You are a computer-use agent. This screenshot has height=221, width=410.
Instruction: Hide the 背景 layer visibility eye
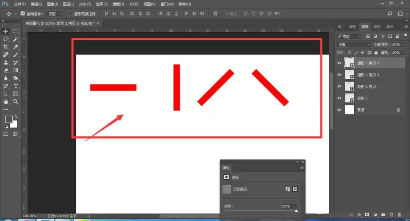point(339,110)
